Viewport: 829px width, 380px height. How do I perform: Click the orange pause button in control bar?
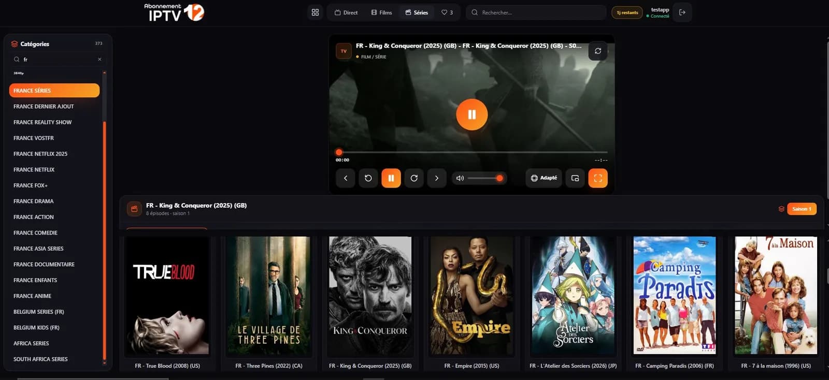click(x=391, y=178)
